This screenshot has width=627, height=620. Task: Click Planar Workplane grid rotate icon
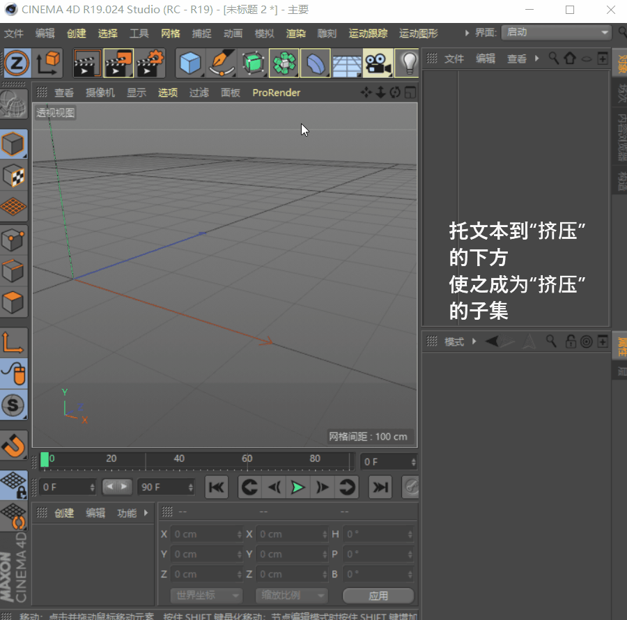coord(14,516)
